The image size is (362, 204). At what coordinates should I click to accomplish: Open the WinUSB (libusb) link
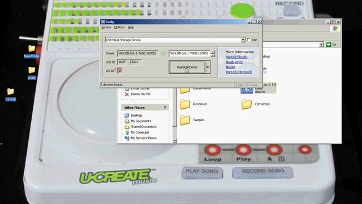pyautogui.click(x=236, y=57)
